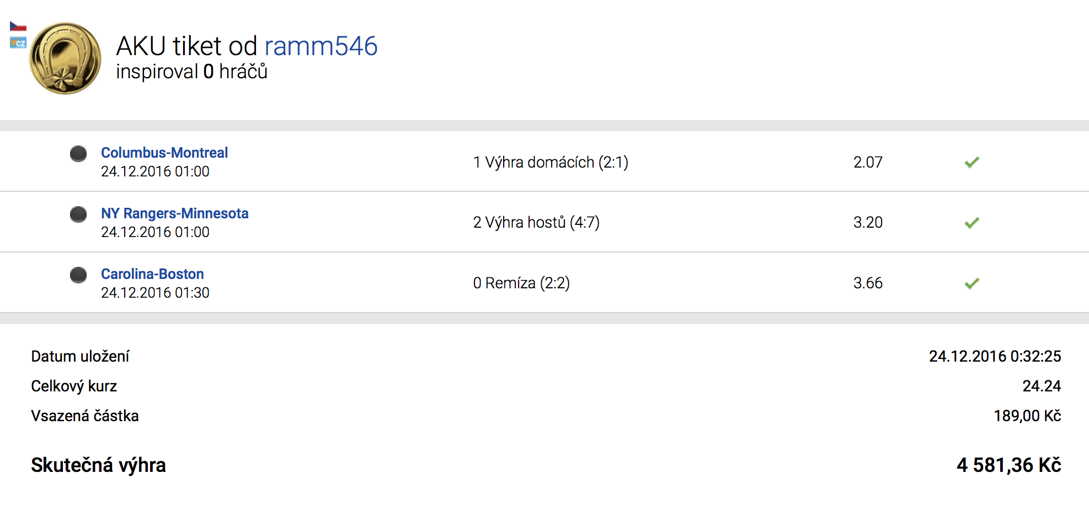Click the 4 581,36 Kč winnings amount
The width and height of the screenshot is (1089, 516).
click(1009, 465)
